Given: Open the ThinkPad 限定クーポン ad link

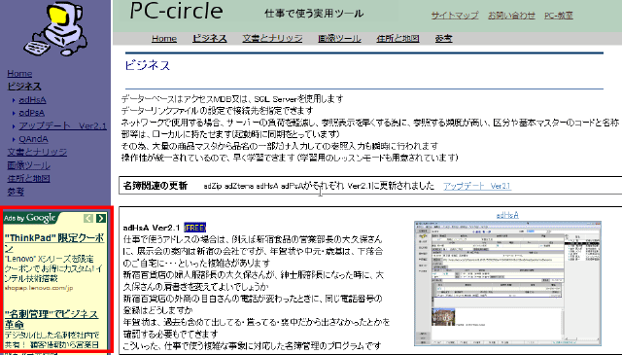Looking at the screenshot, I should coord(54,242).
